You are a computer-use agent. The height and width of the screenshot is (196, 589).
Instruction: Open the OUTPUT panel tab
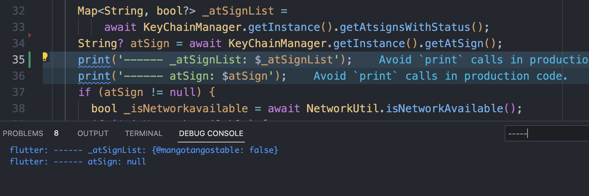(93, 133)
